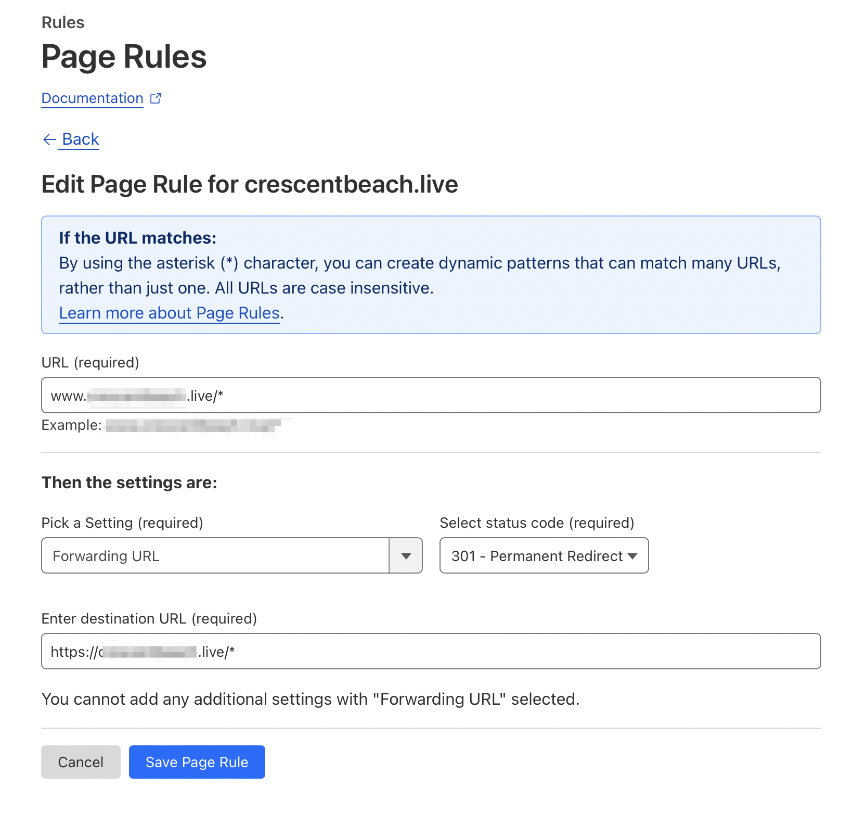This screenshot has width=853, height=838.
Task: Click the status code dropdown triangle arrow
Action: pyautogui.click(x=632, y=556)
